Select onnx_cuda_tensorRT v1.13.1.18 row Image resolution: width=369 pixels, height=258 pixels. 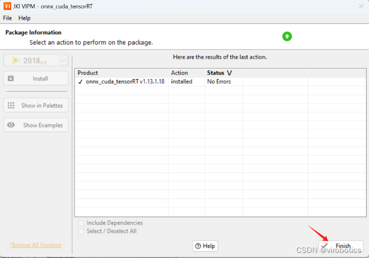coord(220,82)
